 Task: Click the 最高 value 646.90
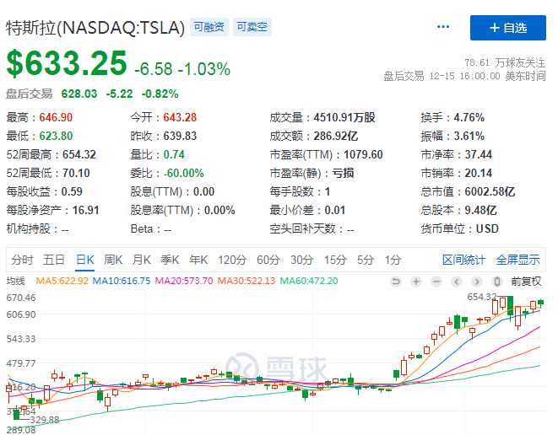56,118
